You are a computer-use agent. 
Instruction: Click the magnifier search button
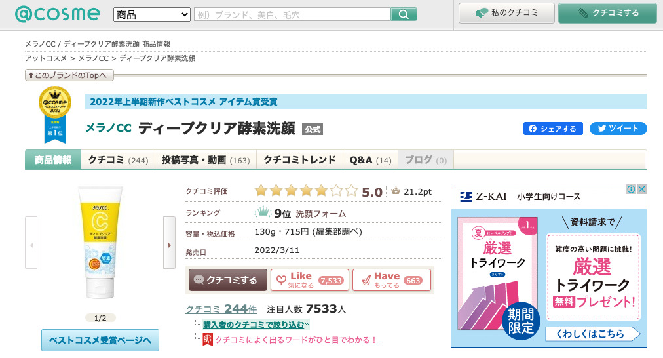click(404, 14)
